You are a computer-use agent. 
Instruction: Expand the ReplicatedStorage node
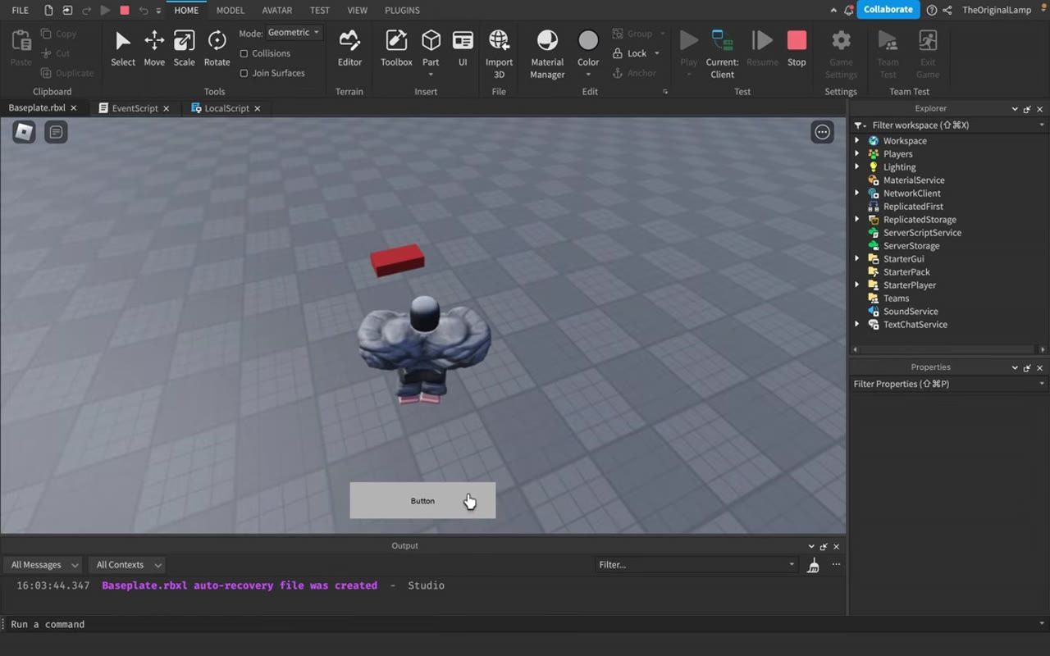[857, 220]
